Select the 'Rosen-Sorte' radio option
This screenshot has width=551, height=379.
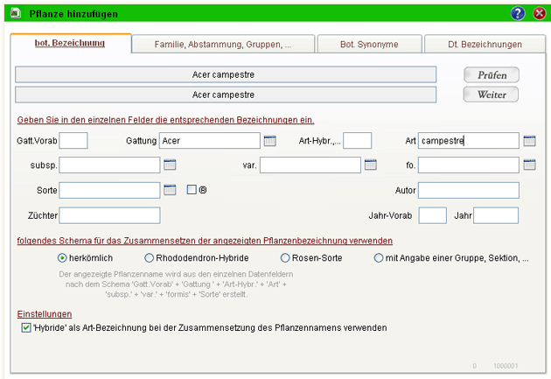285,258
